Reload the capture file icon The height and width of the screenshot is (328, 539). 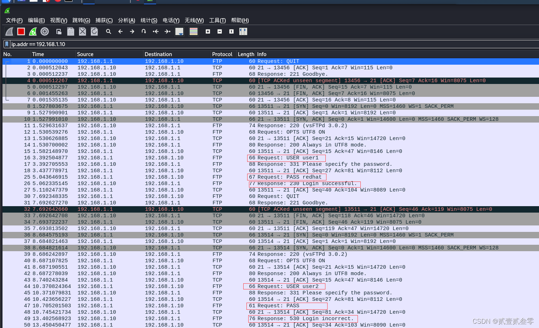pos(94,31)
